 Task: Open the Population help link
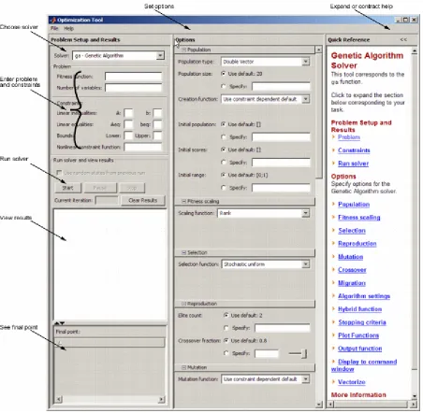pos(354,205)
